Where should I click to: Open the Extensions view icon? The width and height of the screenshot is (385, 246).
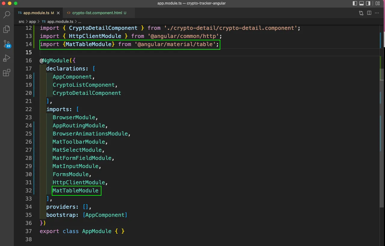tap(7, 73)
